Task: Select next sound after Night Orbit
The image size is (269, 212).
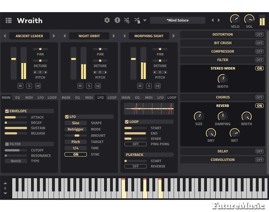Action: pyautogui.click(x=114, y=36)
